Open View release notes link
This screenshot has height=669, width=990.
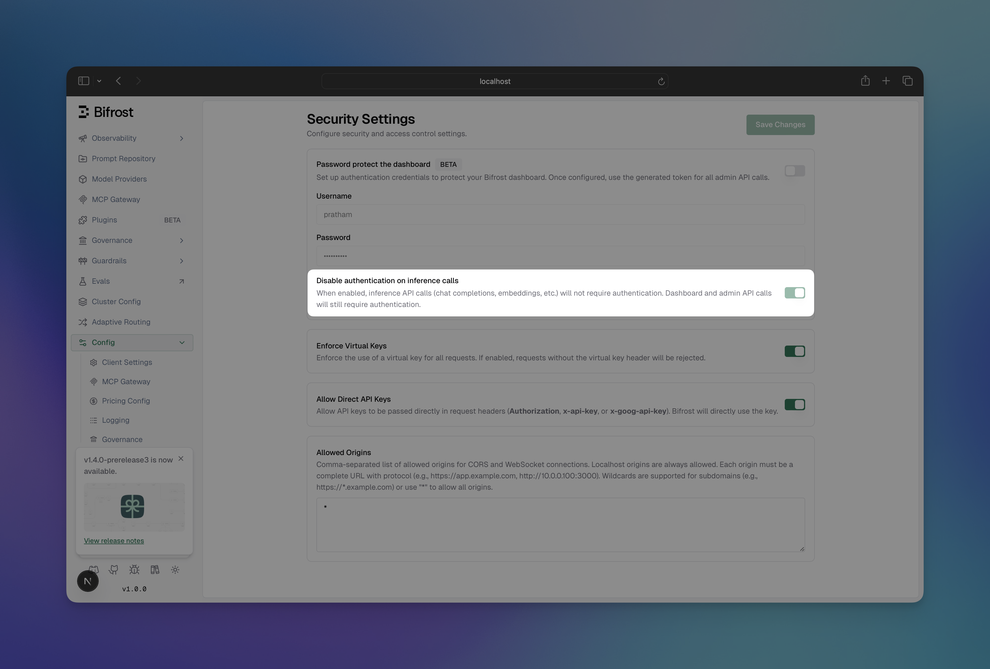pyautogui.click(x=114, y=540)
